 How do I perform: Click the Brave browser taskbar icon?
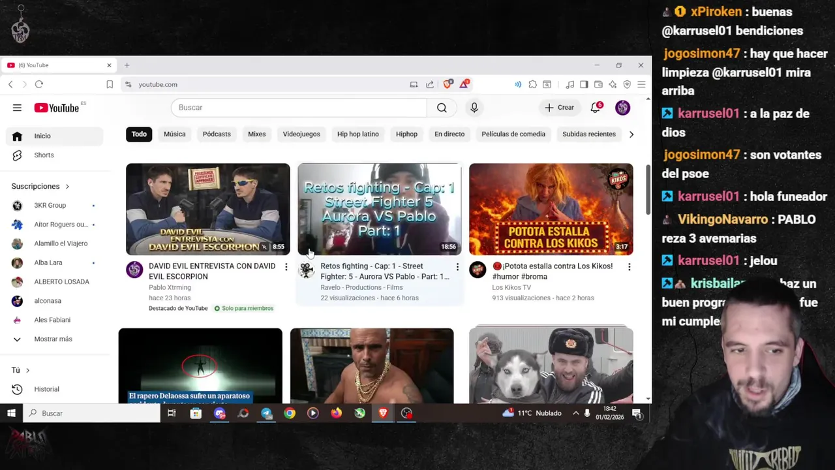tap(383, 413)
